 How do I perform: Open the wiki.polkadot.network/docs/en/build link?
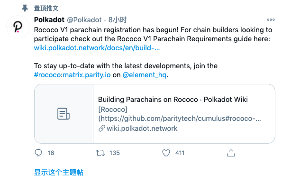[97, 48]
